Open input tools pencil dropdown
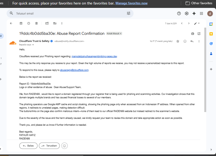Screen dimensions: 216x156 coord(197,23)
